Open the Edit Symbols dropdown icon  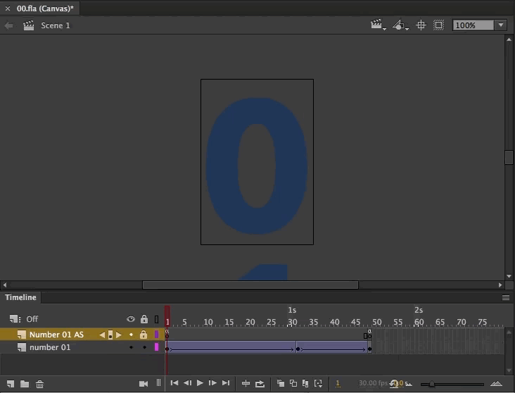(400, 25)
